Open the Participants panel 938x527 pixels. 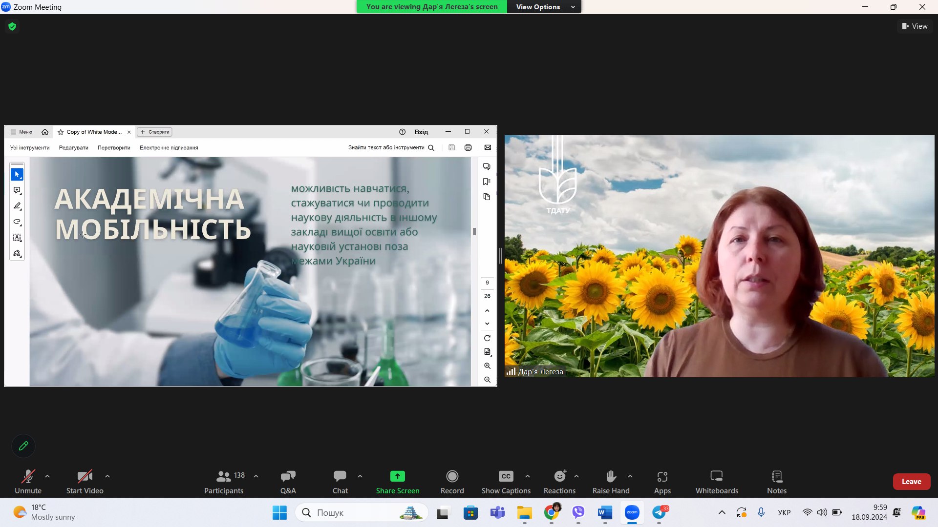224,481
